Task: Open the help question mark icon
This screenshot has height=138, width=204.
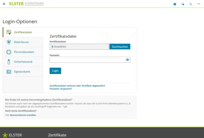Action: tap(175, 4)
